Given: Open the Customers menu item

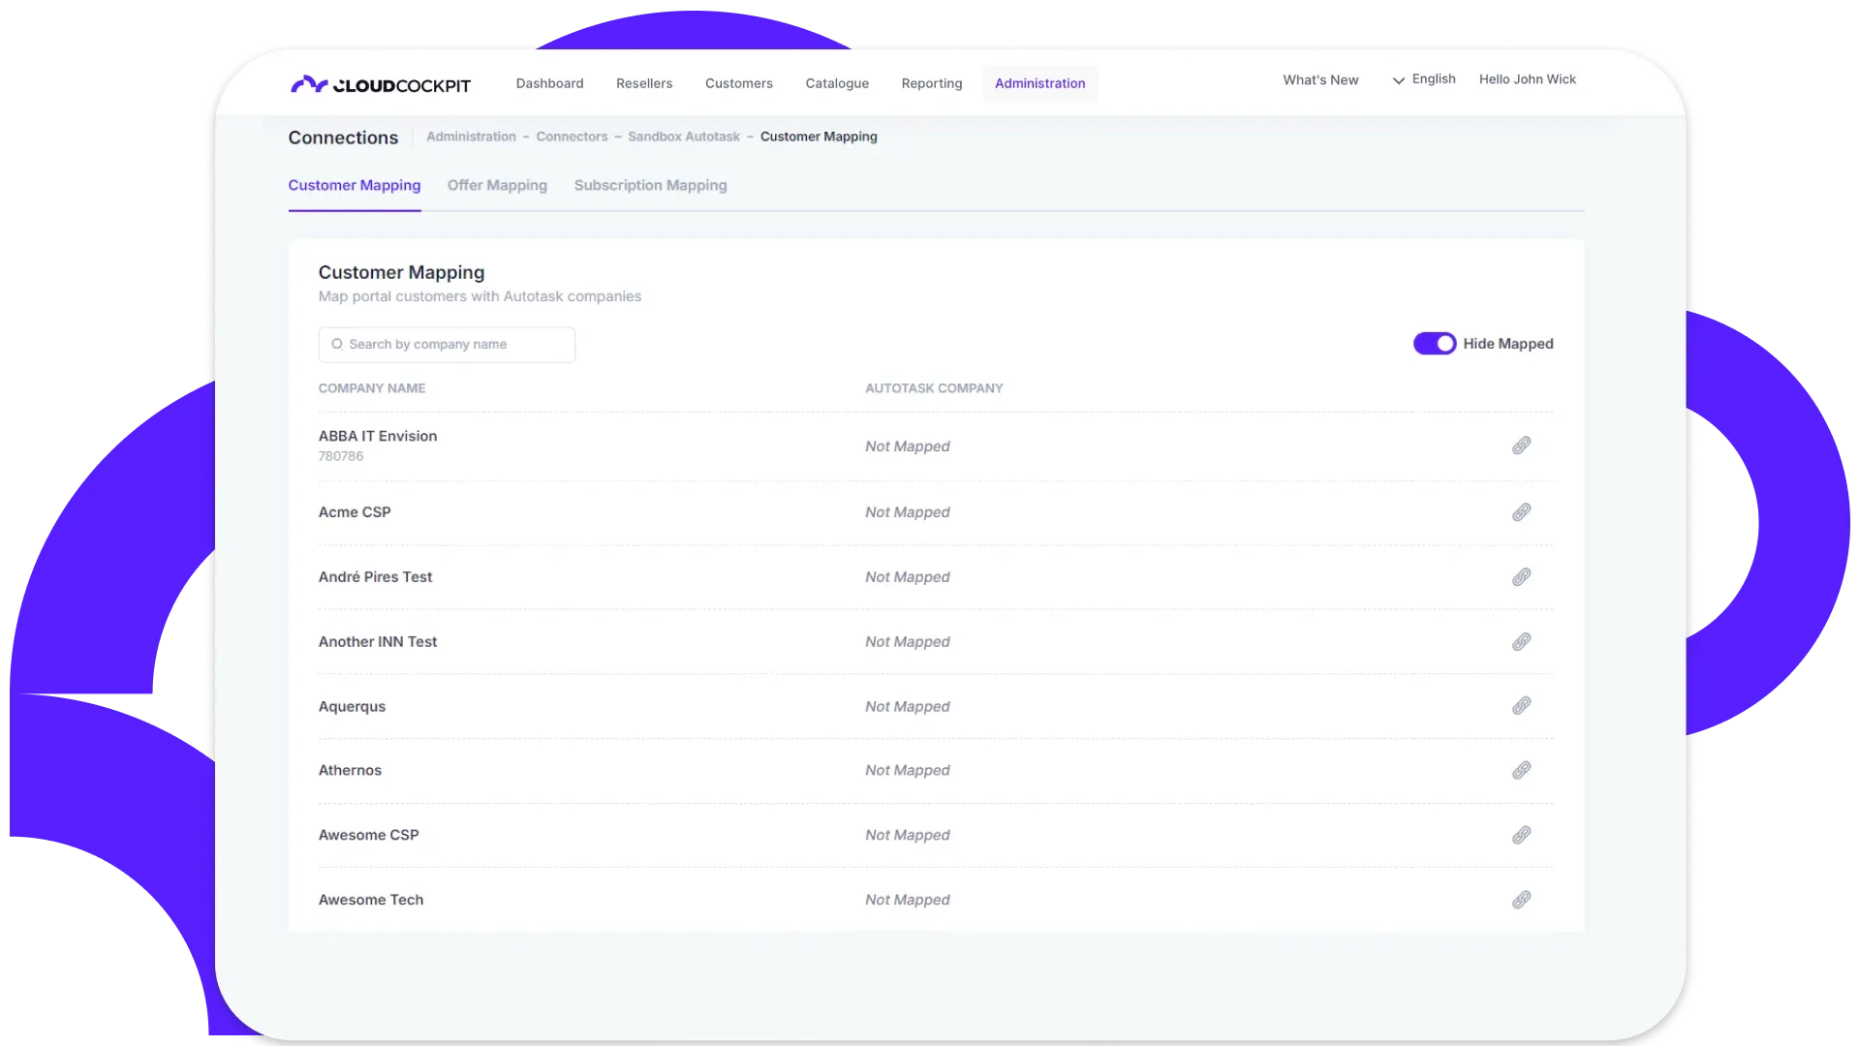Looking at the screenshot, I should (x=738, y=83).
